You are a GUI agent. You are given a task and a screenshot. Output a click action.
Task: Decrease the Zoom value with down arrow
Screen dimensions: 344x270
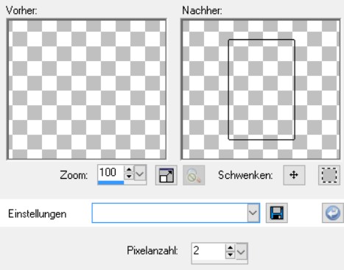pos(129,177)
